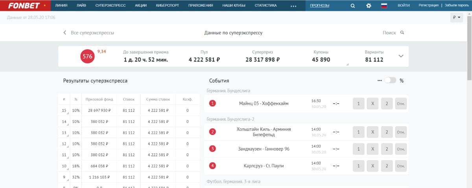
Task: Click Отм. for Хольштайн Киль match
Action: coord(401,132)
